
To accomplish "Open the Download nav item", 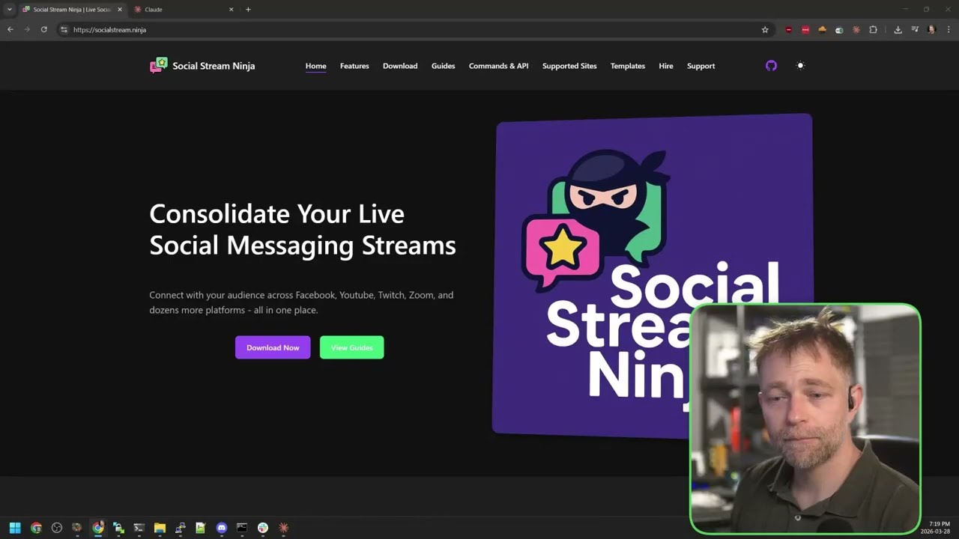I will click(x=400, y=66).
